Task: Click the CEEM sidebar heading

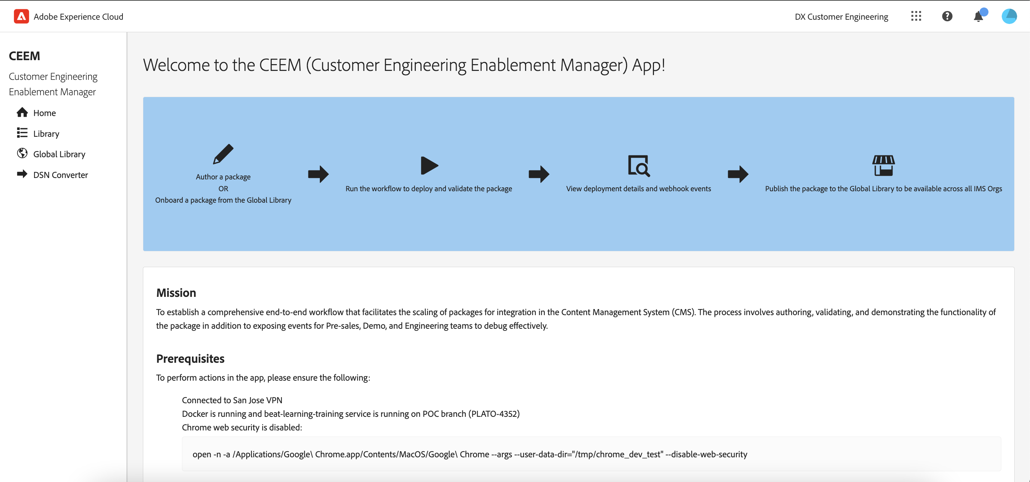Action: (x=24, y=56)
